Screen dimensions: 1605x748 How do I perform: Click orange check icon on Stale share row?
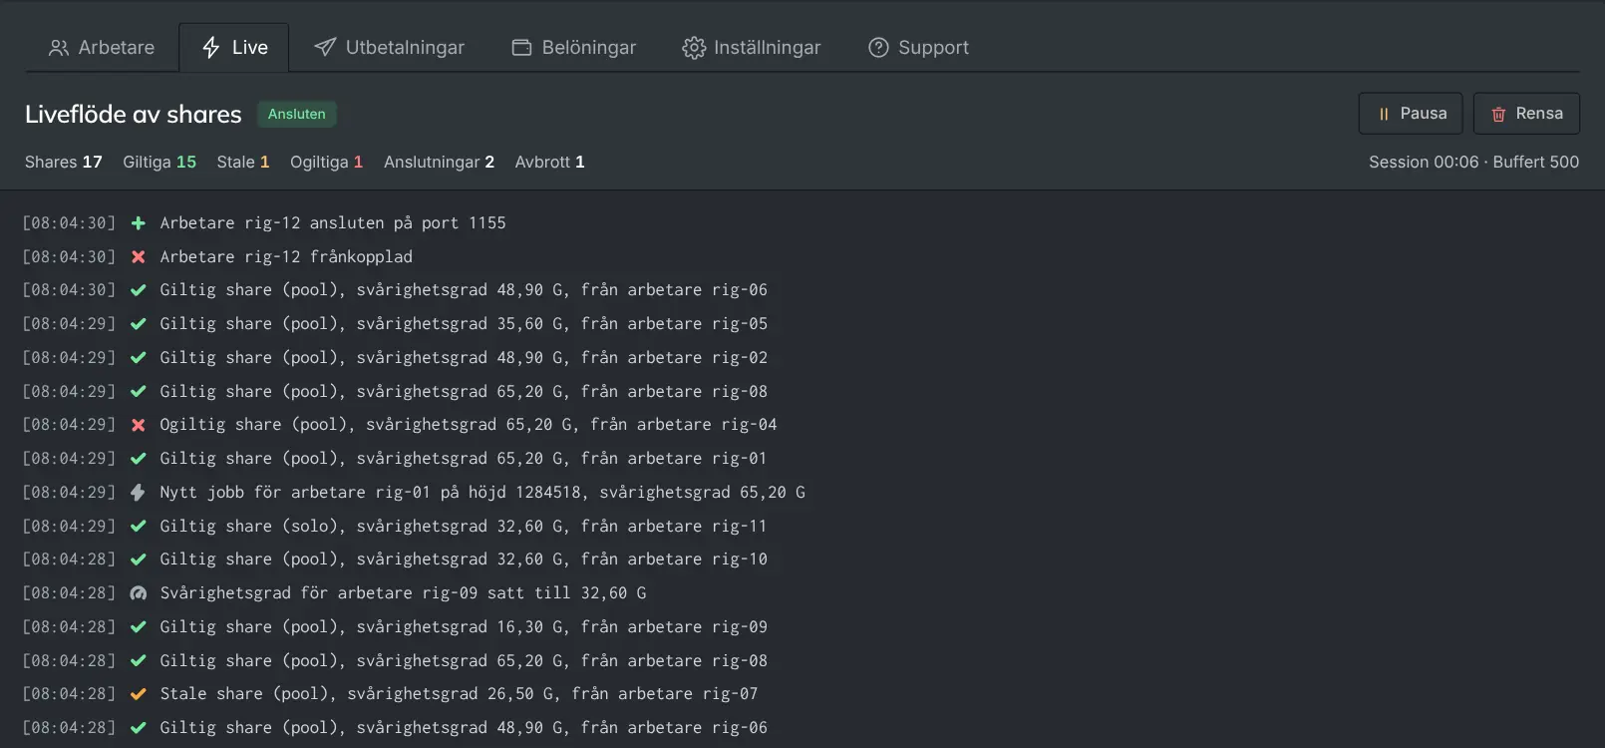[139, 694]
